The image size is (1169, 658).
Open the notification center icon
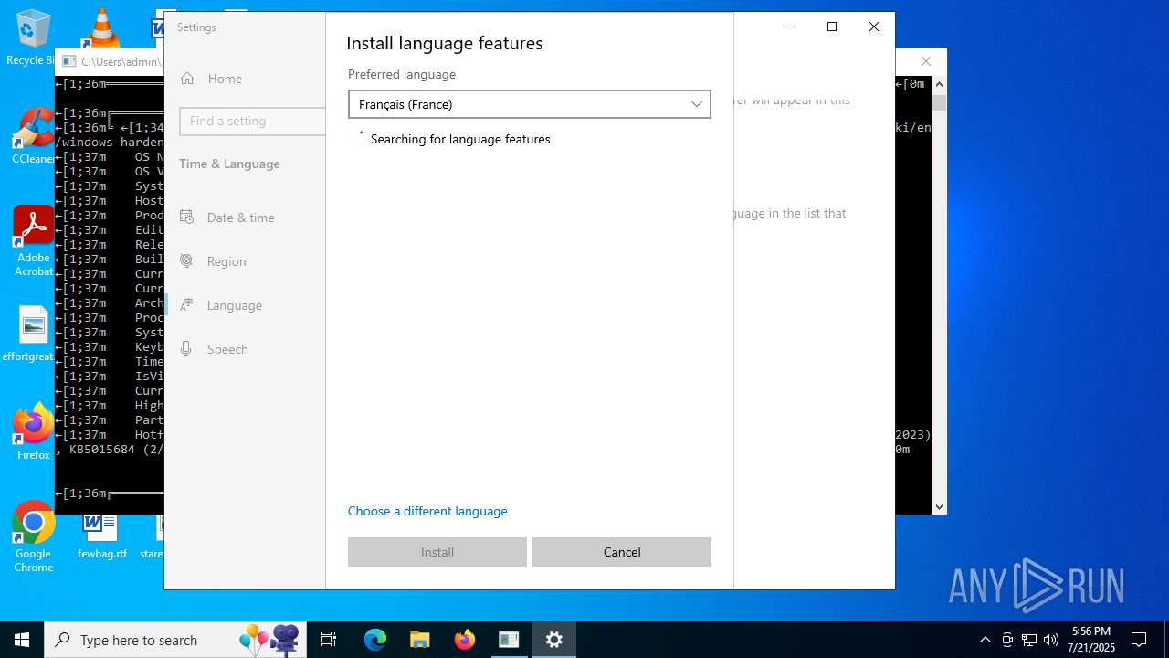click(1139, 640)
